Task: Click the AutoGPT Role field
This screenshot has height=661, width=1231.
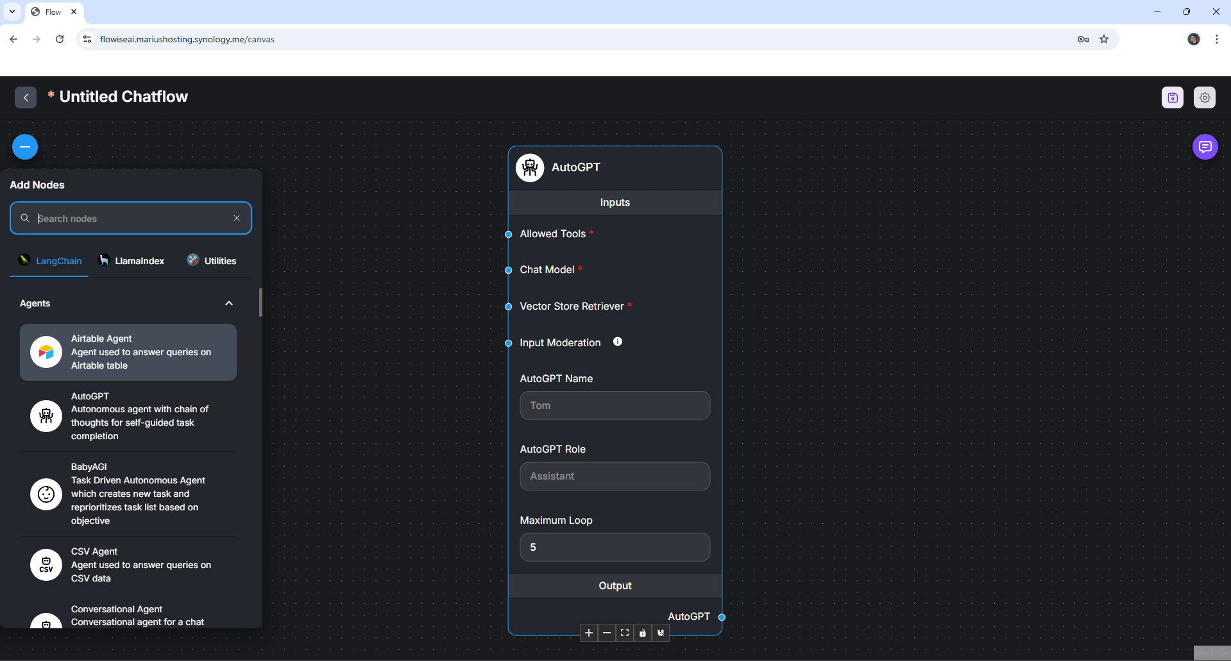Action: point(615,476)
